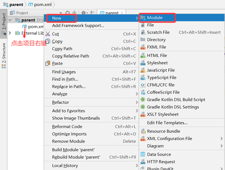
Task: Click the Cut scissors icon
Action: point(48,34)
